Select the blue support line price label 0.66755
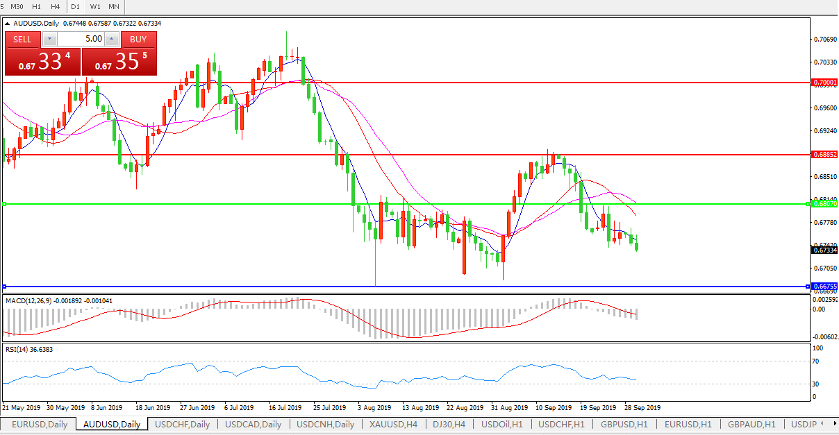The height and width of the screenshot is (435, 839). click(x=825, y=286)
